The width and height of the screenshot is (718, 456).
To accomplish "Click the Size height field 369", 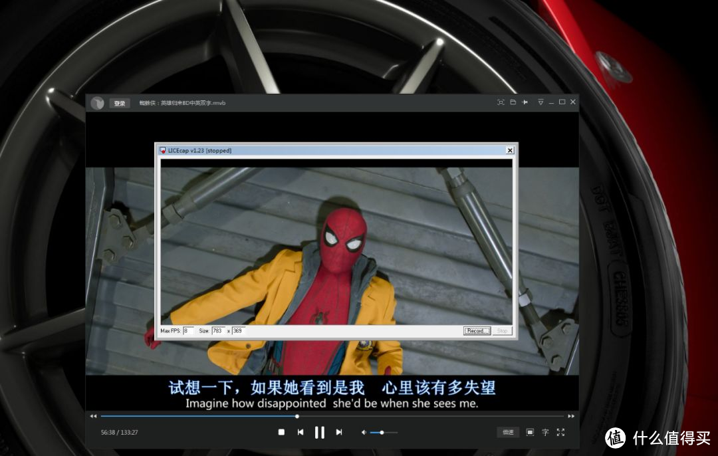I will 239,330.
